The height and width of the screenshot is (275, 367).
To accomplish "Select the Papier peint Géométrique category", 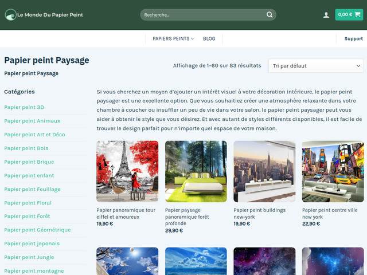I will coord(37,230).
